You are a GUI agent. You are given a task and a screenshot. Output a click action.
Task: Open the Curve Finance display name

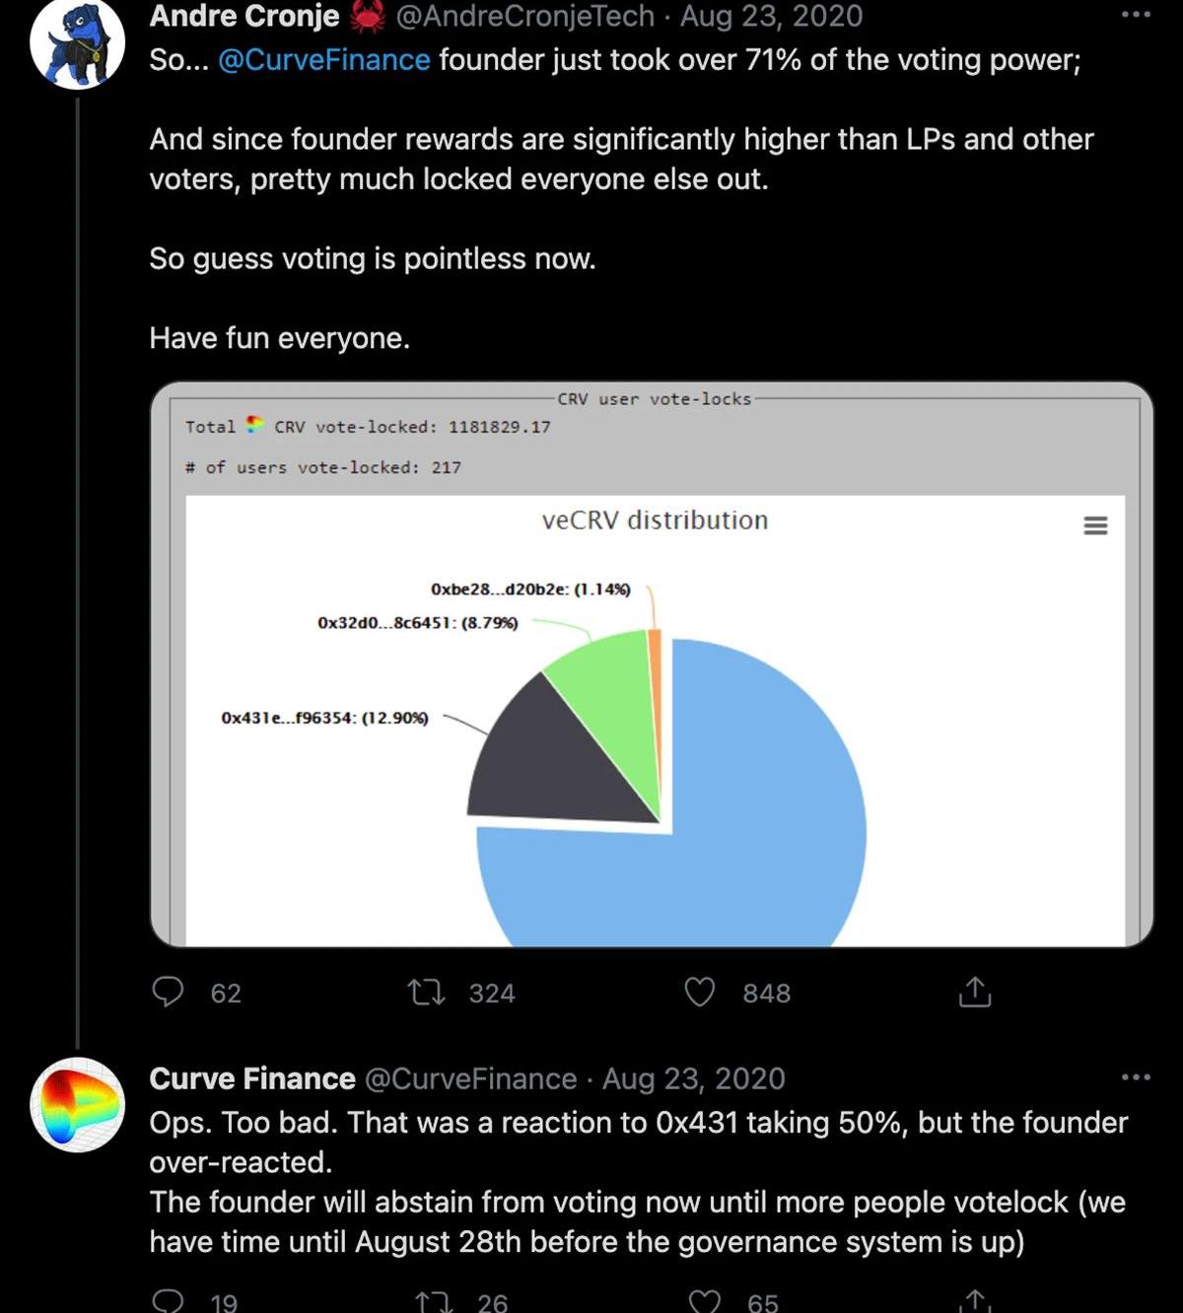[252, 1078]
